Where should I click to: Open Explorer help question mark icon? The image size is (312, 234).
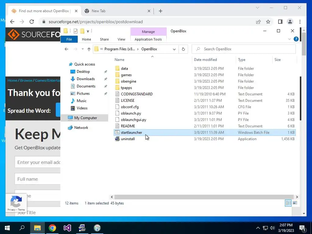point(296,39)
